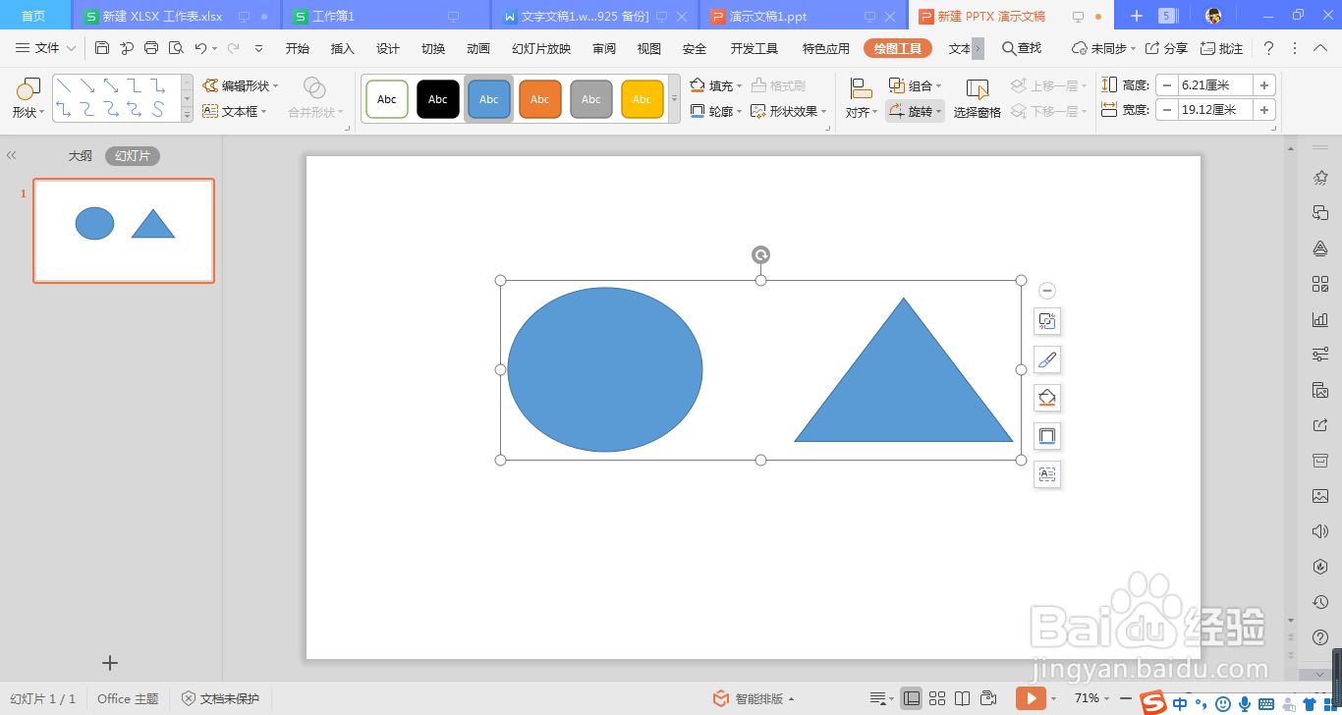
Task: Expand the shape styles gallery arrow
Action: (x=675, y=99)
